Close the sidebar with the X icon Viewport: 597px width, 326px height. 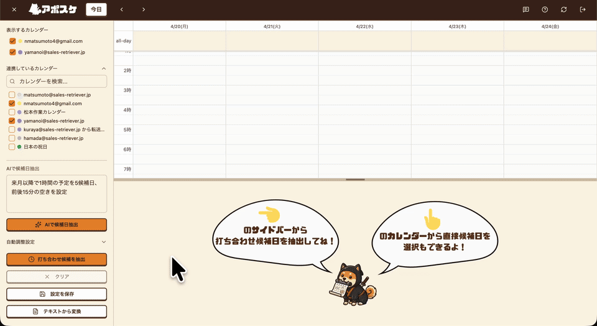(14, 9)
